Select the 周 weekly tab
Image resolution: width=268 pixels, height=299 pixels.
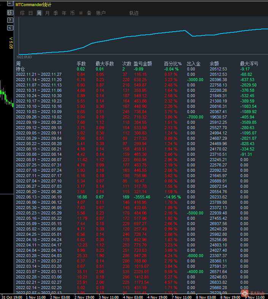pos(39,13)
